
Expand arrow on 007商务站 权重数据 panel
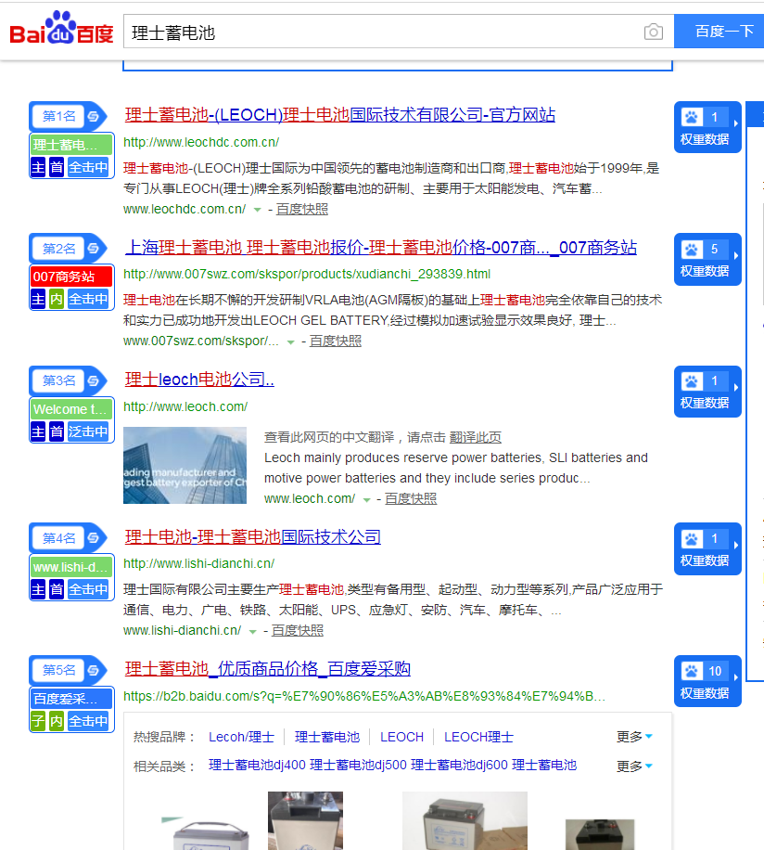(736, 255)
